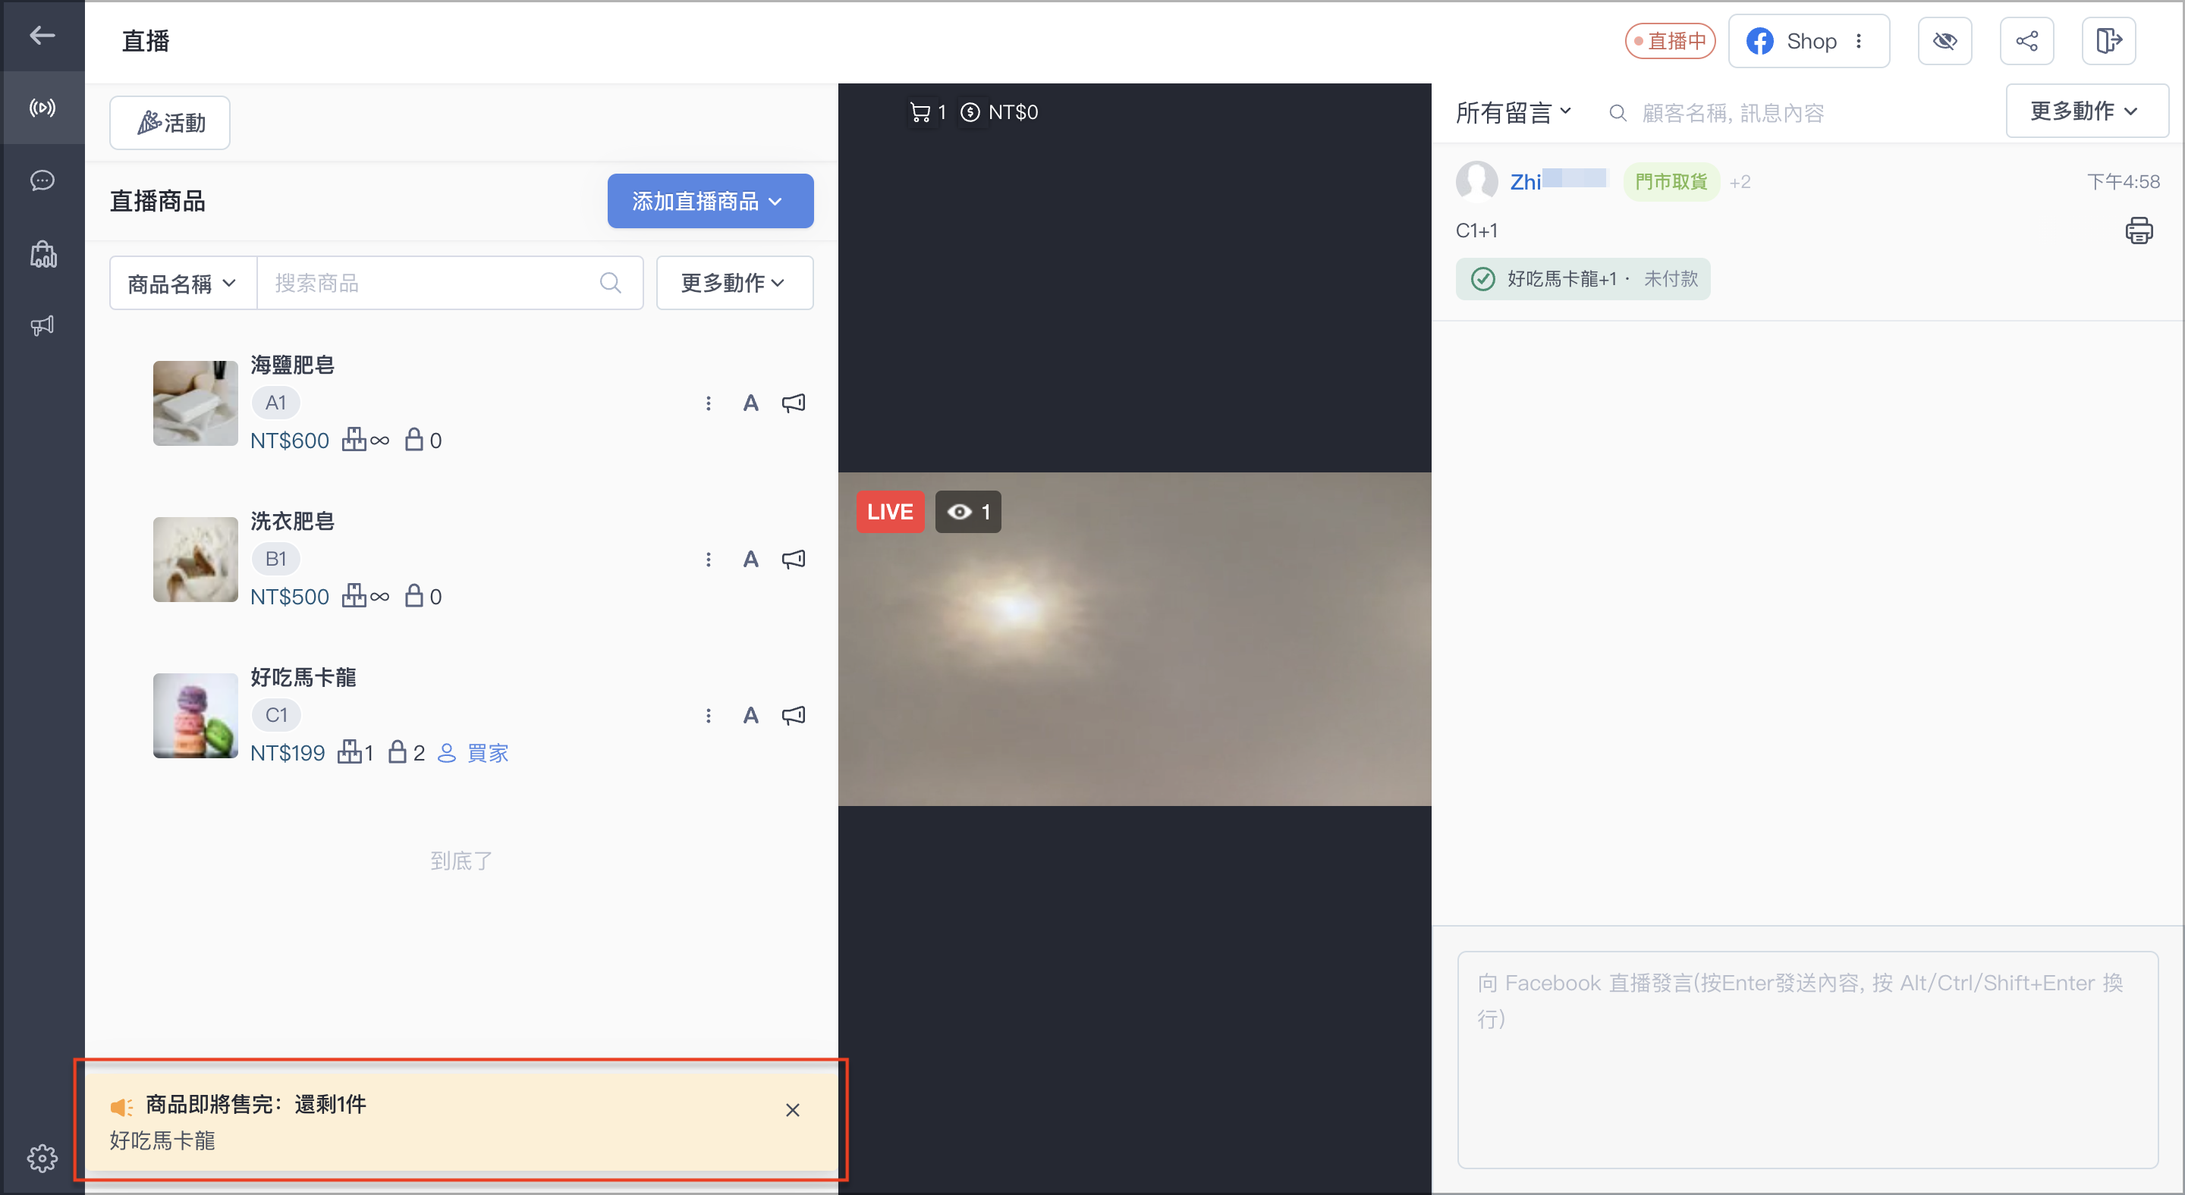Screen dimensions: 2185x1195
Task: Click the viewer count eye badge
Action: (x=968, y=512)
